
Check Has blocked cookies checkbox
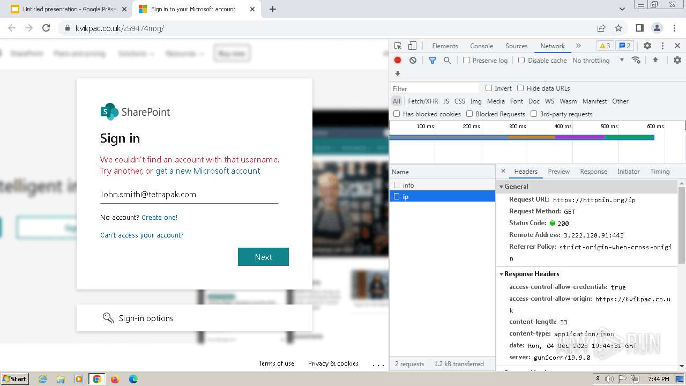397,114
